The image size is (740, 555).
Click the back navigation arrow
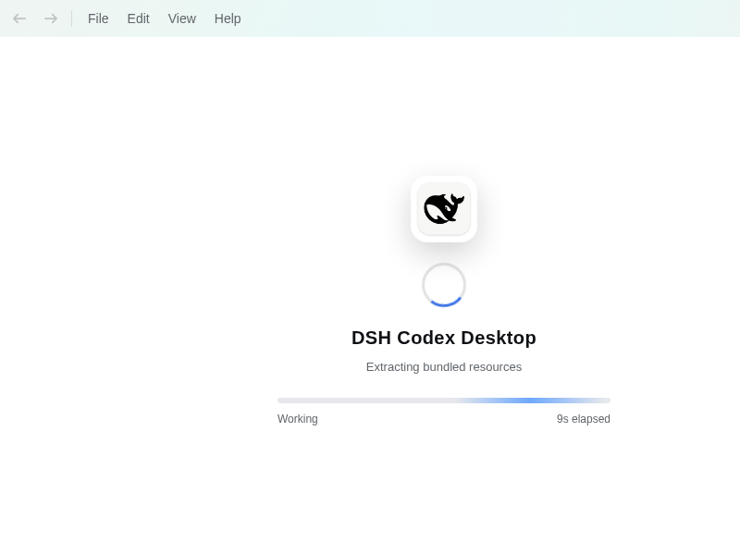[x=19, y=18]
